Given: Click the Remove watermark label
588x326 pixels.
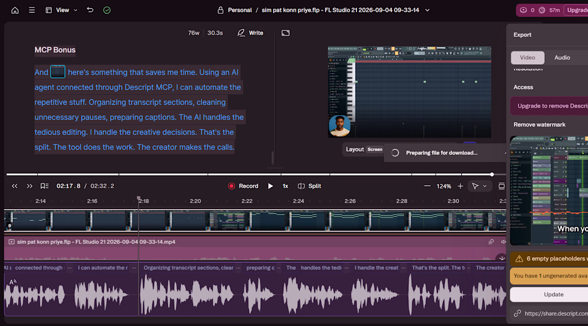Looking at the screenshot, I should (539, 125).
